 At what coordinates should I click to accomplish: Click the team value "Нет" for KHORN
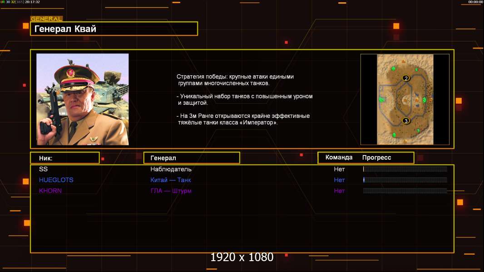(339, 191)
